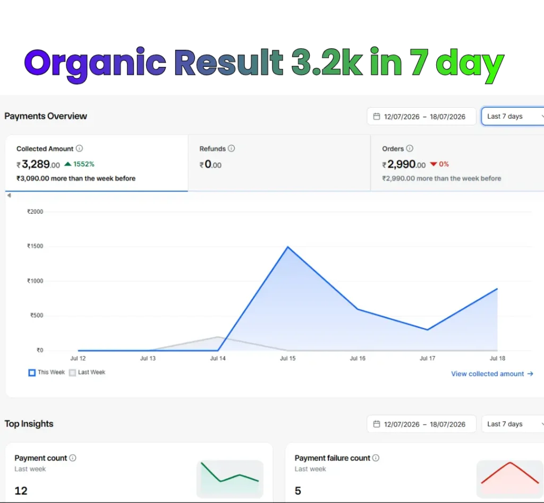Click the ₹2000 y-axis label
This screenshot has width=544, height=503.
pos(35,212)
